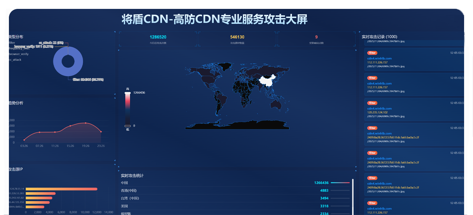Open the 攻击源IP数量 stat card showing 546130
Viewport: 473px width, 215px height.
[x=237, y=39]
